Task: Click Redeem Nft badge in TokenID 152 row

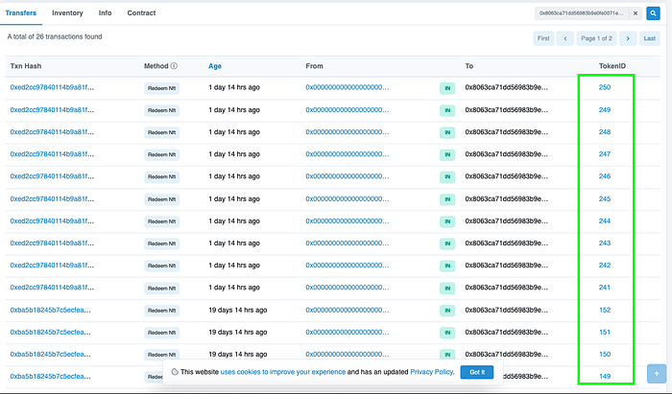Action: pos(161,311)
